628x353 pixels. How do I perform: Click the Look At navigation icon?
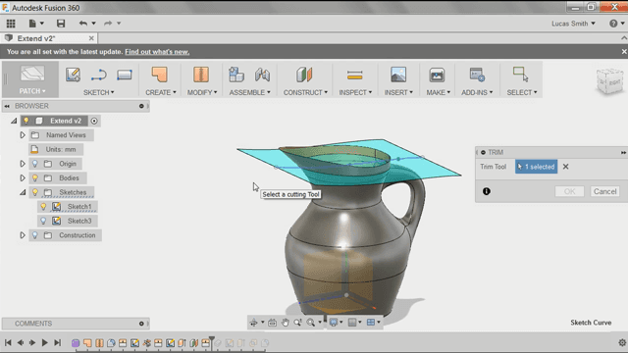click(x=272, y=323)
